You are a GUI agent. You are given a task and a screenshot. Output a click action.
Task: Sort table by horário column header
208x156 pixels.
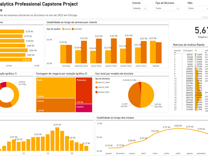[x=177, y=51]
